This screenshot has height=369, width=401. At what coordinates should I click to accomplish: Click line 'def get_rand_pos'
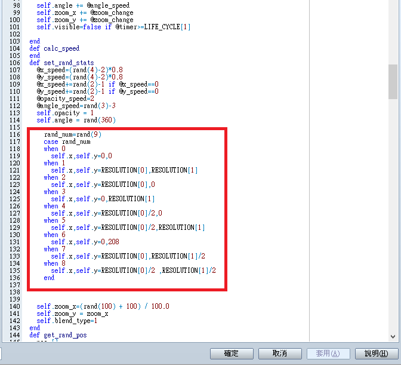point(58,335)
